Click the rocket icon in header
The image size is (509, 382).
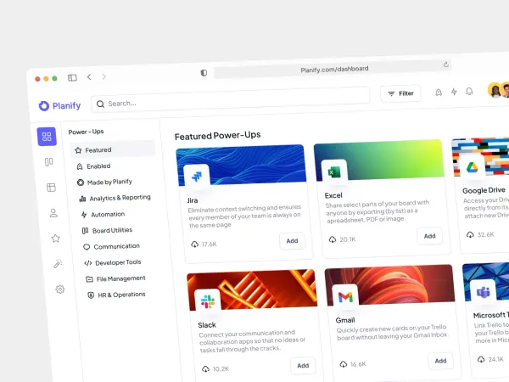click(x=439, y=93)
